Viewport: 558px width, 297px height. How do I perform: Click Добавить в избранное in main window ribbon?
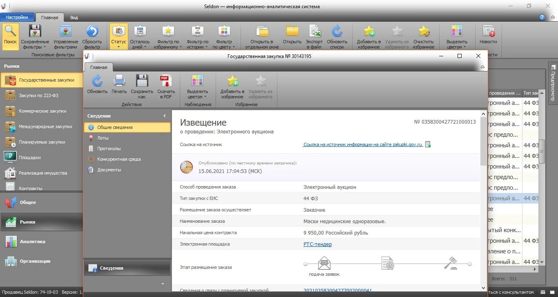point(369,36)
